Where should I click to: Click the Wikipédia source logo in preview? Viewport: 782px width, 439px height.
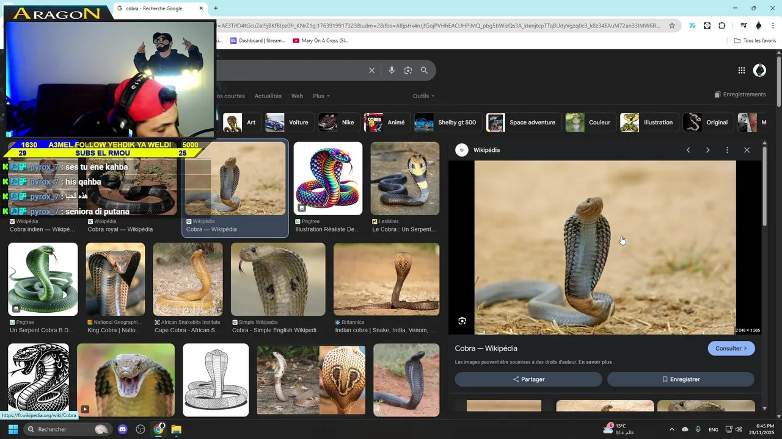462,150
